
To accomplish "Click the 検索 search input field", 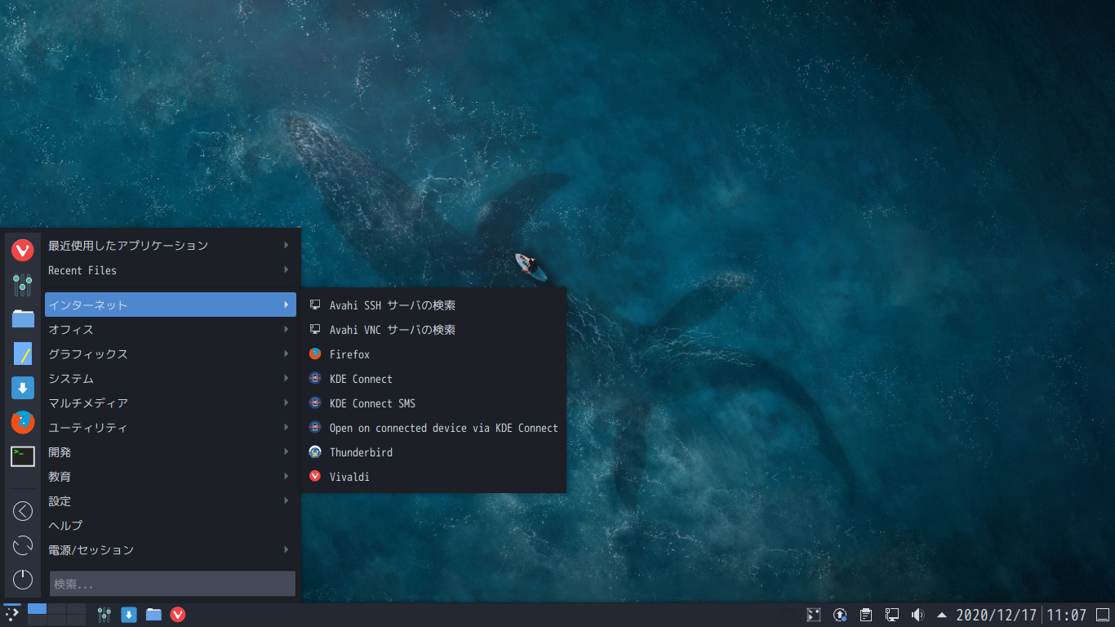I will tap(172, 584).
